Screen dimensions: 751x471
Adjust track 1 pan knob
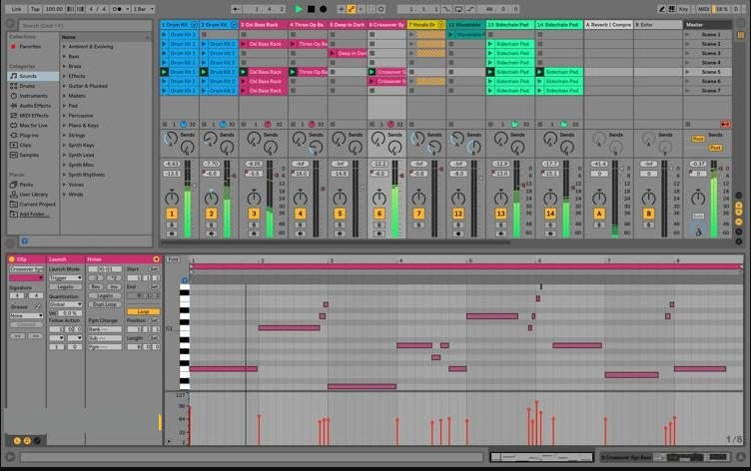coord(172,198)
